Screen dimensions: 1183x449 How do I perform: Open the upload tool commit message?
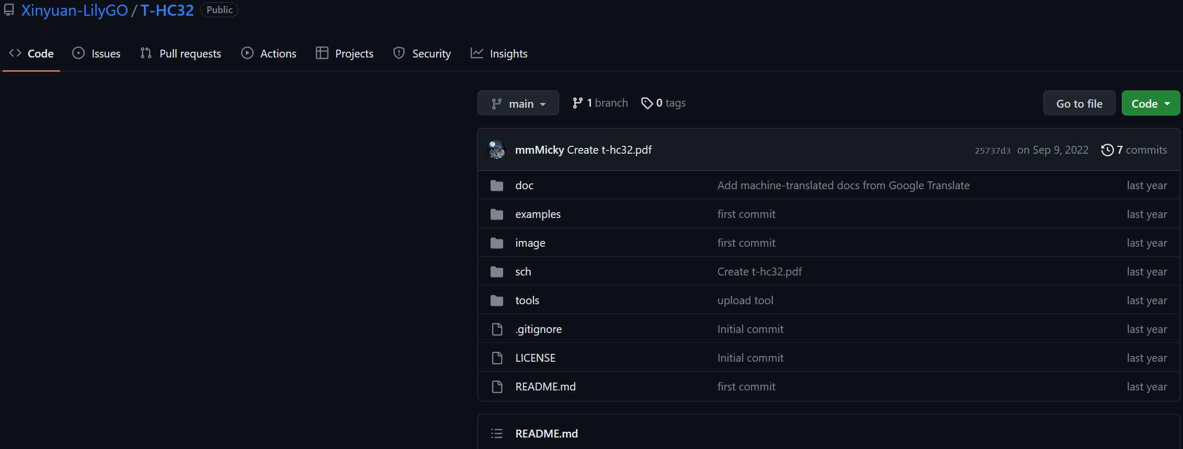[x=745, y=301]
